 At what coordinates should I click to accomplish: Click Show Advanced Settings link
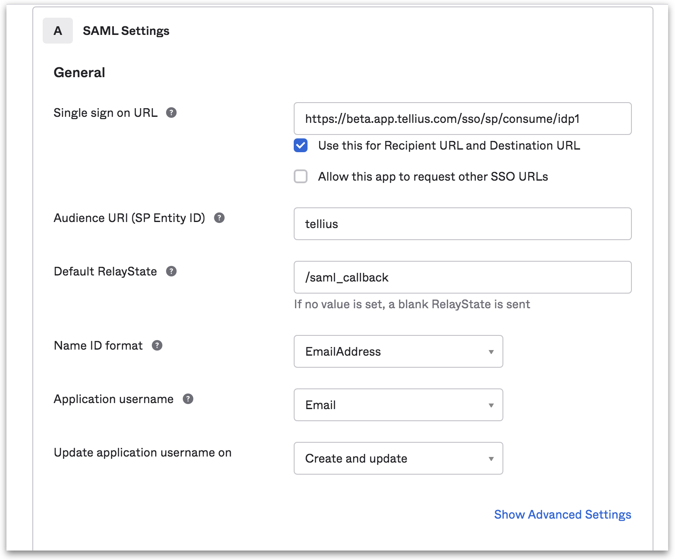(562, 515)
